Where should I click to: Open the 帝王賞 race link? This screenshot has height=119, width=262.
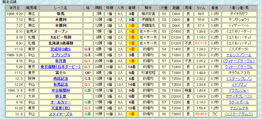60,96
